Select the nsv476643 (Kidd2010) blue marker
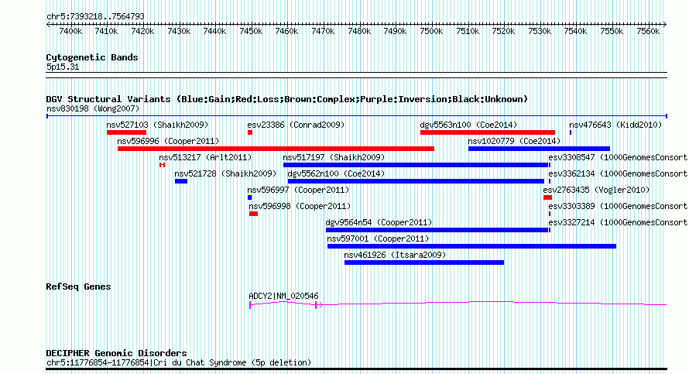The height and width of the screenshot is (374, 689). [571, 132]
